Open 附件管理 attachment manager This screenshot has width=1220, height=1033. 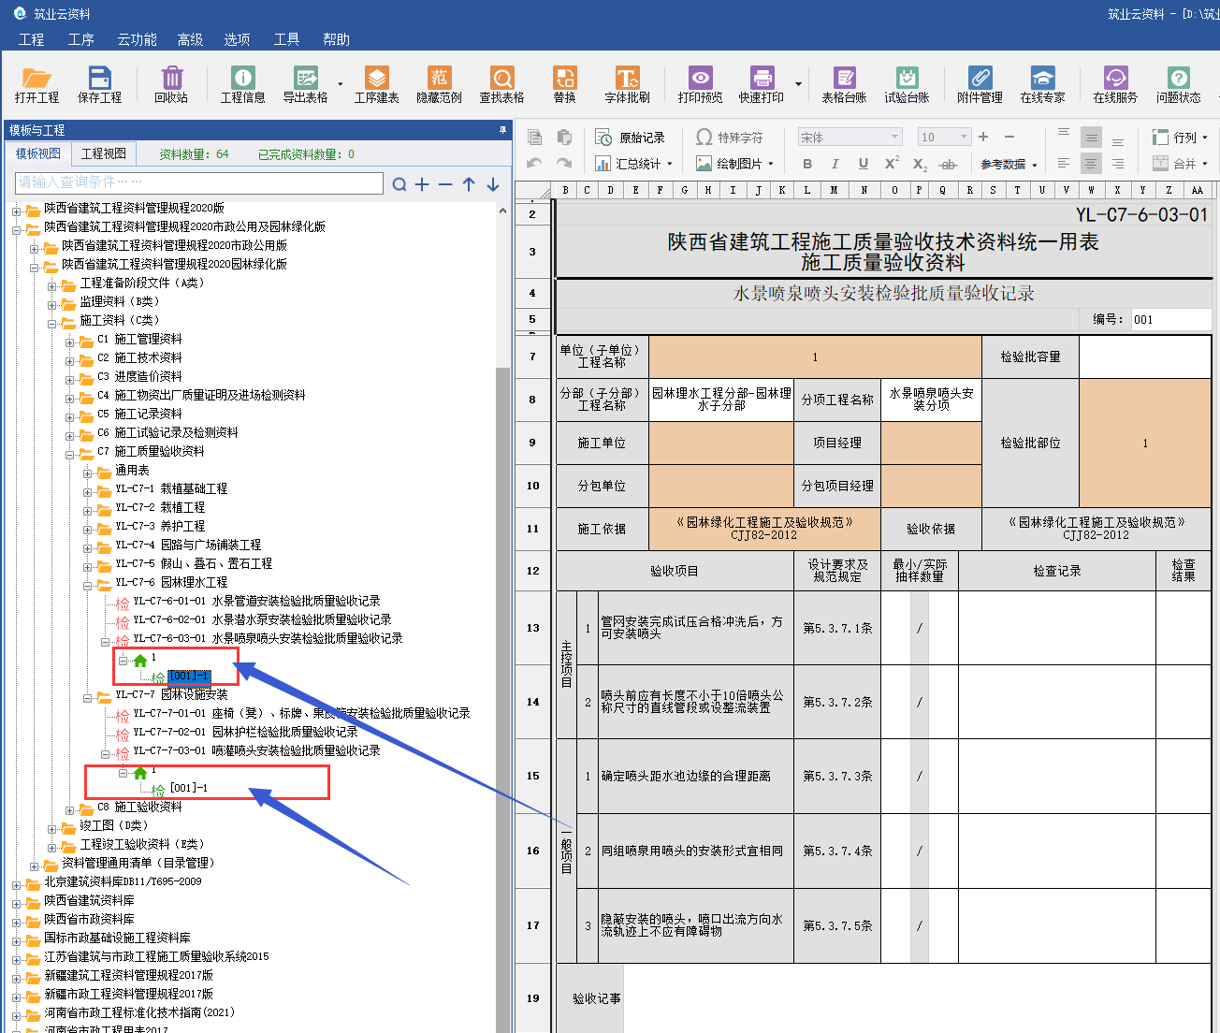[x=980, y=83]
